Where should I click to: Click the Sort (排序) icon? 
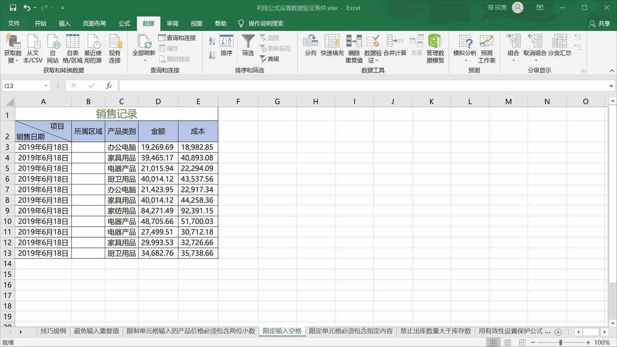(226, 42)
